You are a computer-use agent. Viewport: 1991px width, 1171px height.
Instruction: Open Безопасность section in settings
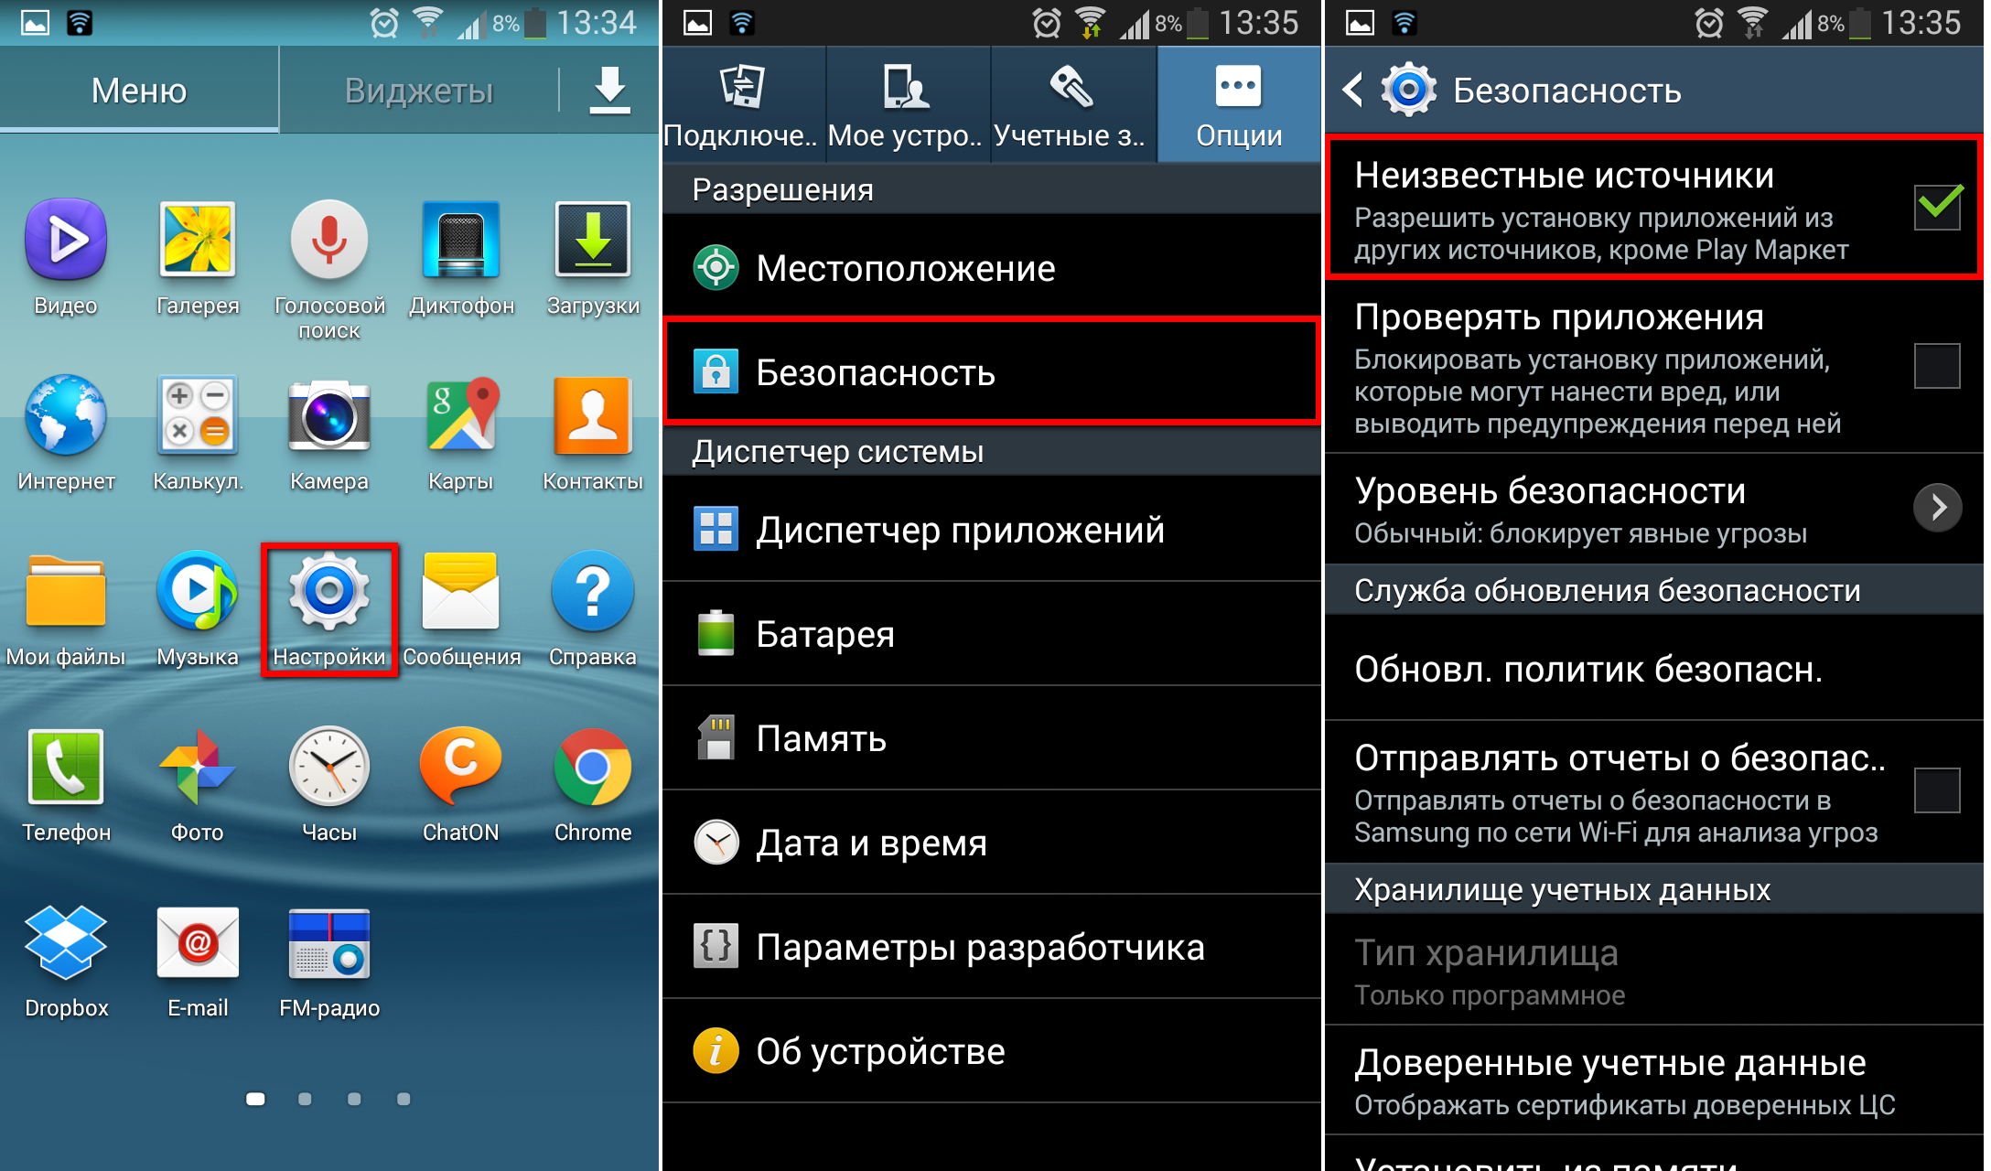(x=997, y=371)
